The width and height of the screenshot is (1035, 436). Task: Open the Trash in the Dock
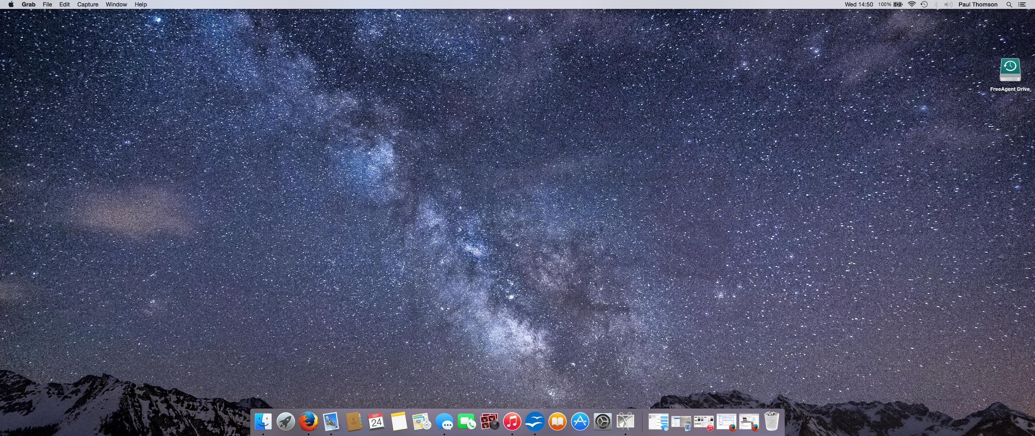point(771,422)
